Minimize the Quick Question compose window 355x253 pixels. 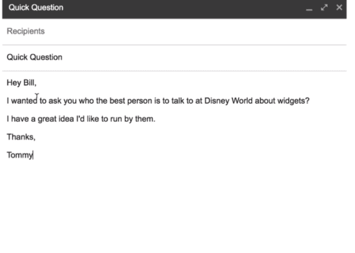[x=309, y=8]
